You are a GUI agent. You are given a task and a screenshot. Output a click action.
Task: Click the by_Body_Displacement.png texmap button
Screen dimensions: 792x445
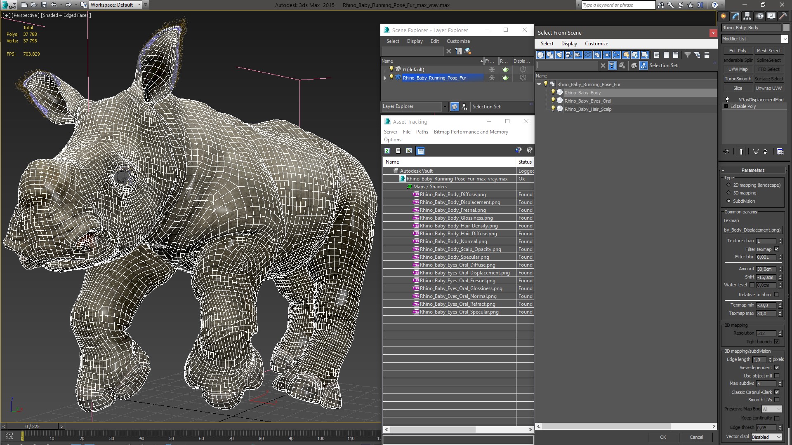[x=752, y=230]
